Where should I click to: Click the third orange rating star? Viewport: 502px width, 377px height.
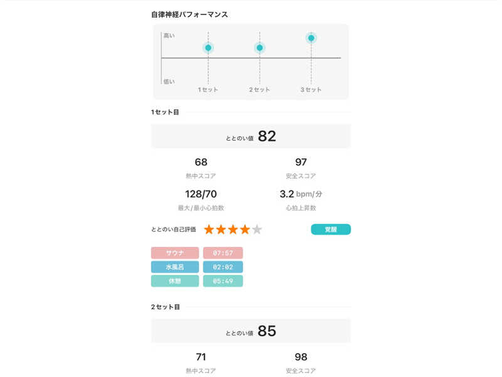[x=233, y=229]
